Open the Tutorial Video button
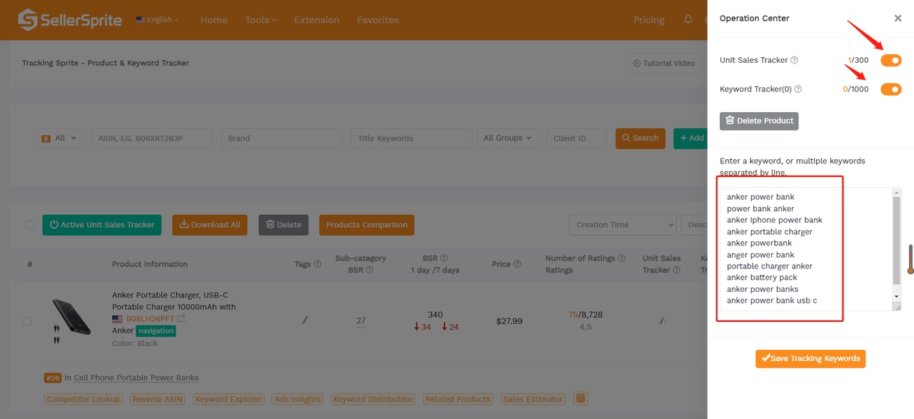Viewport: 914px width, 419px height. coord(663,63)
